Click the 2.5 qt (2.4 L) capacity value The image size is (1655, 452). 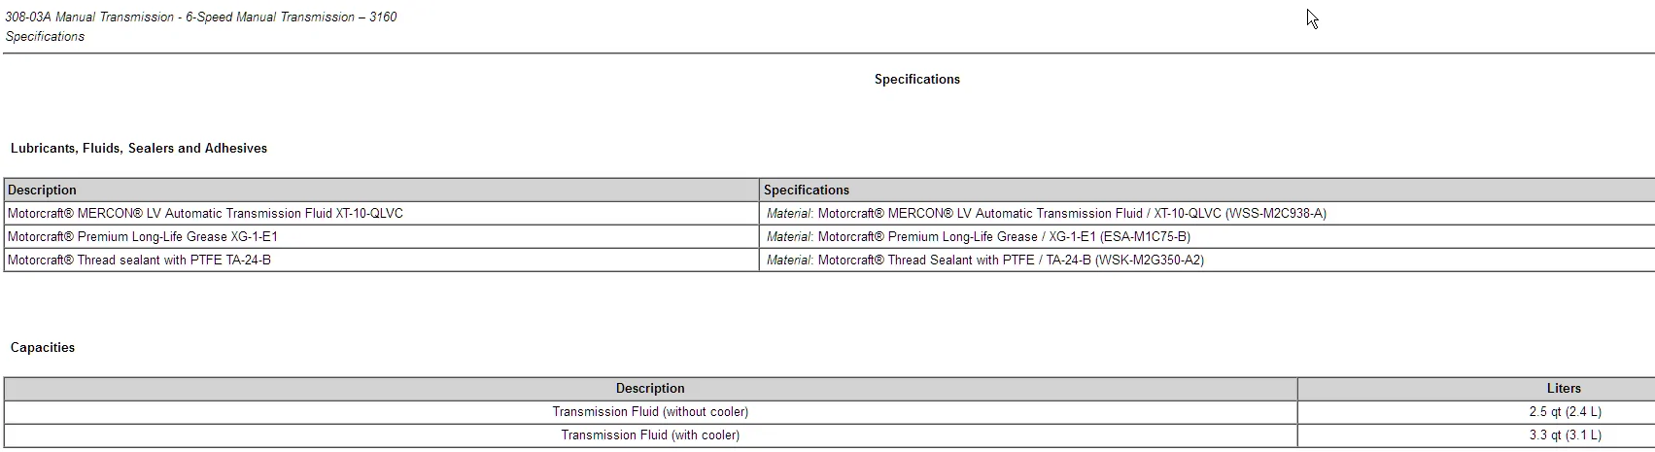[1565, 412]
